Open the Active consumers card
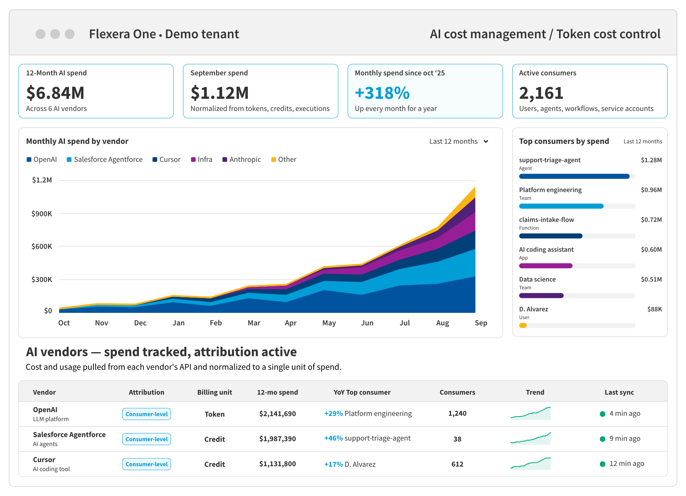This screenshot has height=496, width=686. click(x=590, y=91)
